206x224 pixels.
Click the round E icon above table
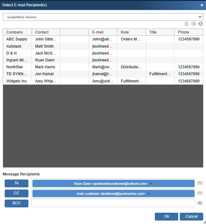click(x=194, y=24)
